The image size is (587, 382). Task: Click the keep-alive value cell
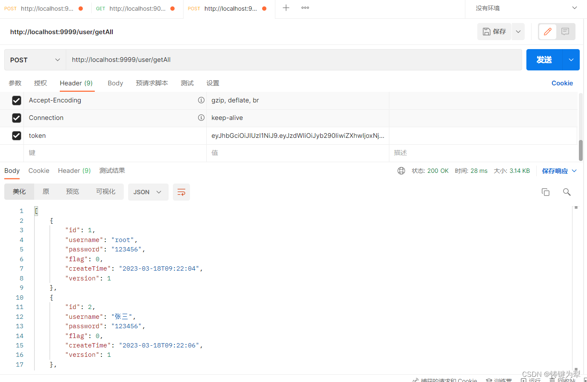[x=298, y=118]
